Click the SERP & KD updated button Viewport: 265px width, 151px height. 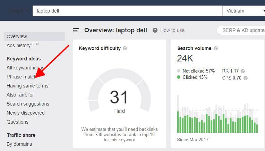coord(241,30)
